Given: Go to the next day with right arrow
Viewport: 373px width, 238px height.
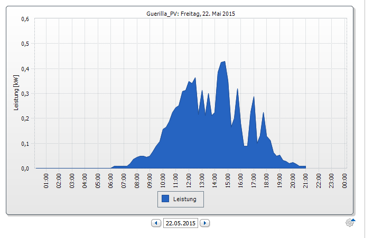Looking at the screenshot, I should coord(205,223).
